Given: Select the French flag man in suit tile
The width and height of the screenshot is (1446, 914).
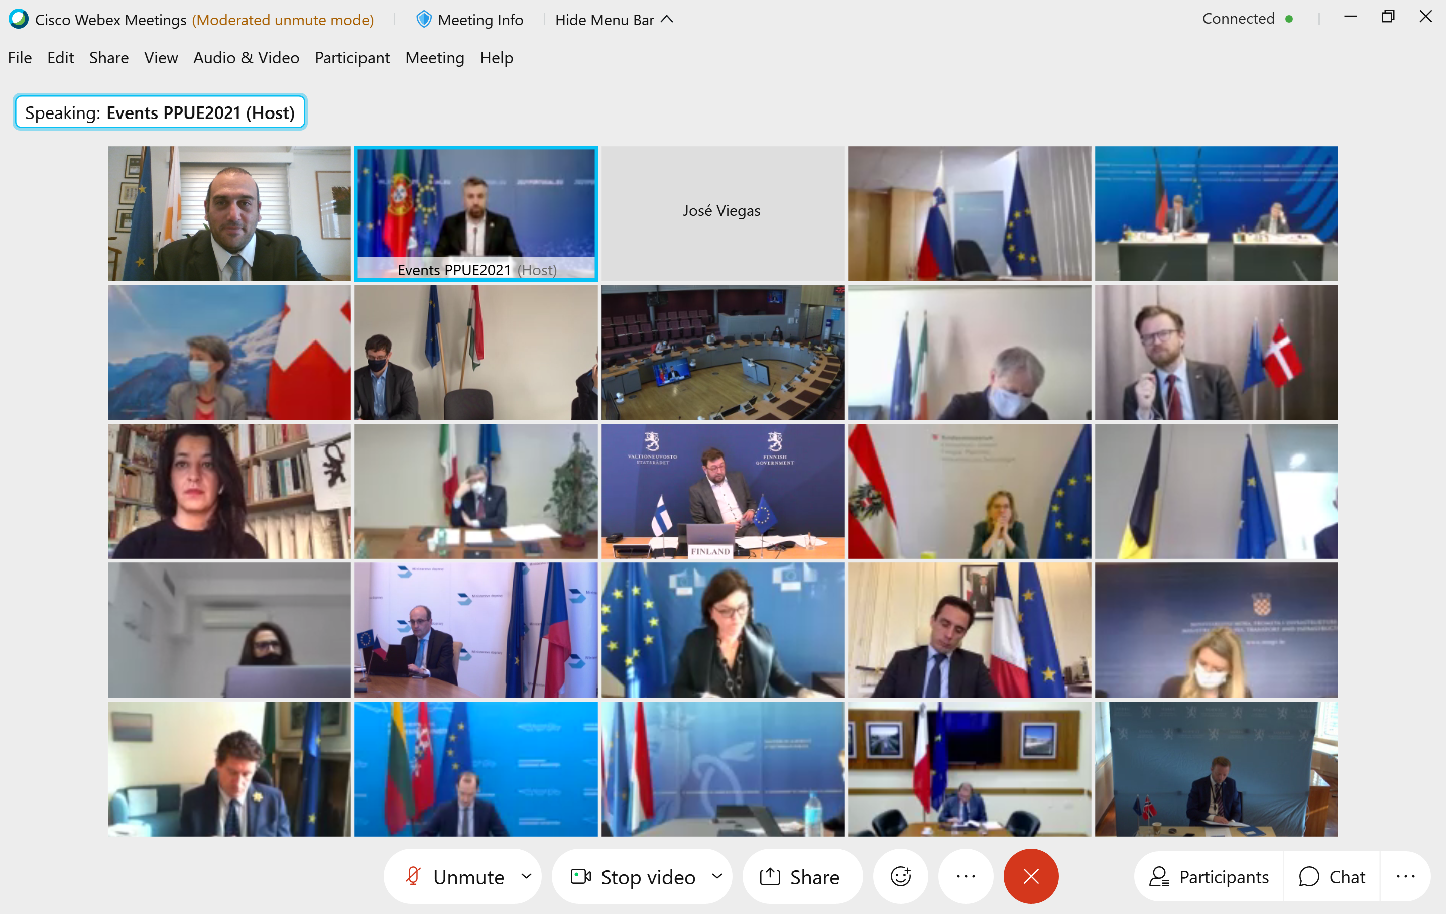Looking at the screenshot, I should coord(969,630).
